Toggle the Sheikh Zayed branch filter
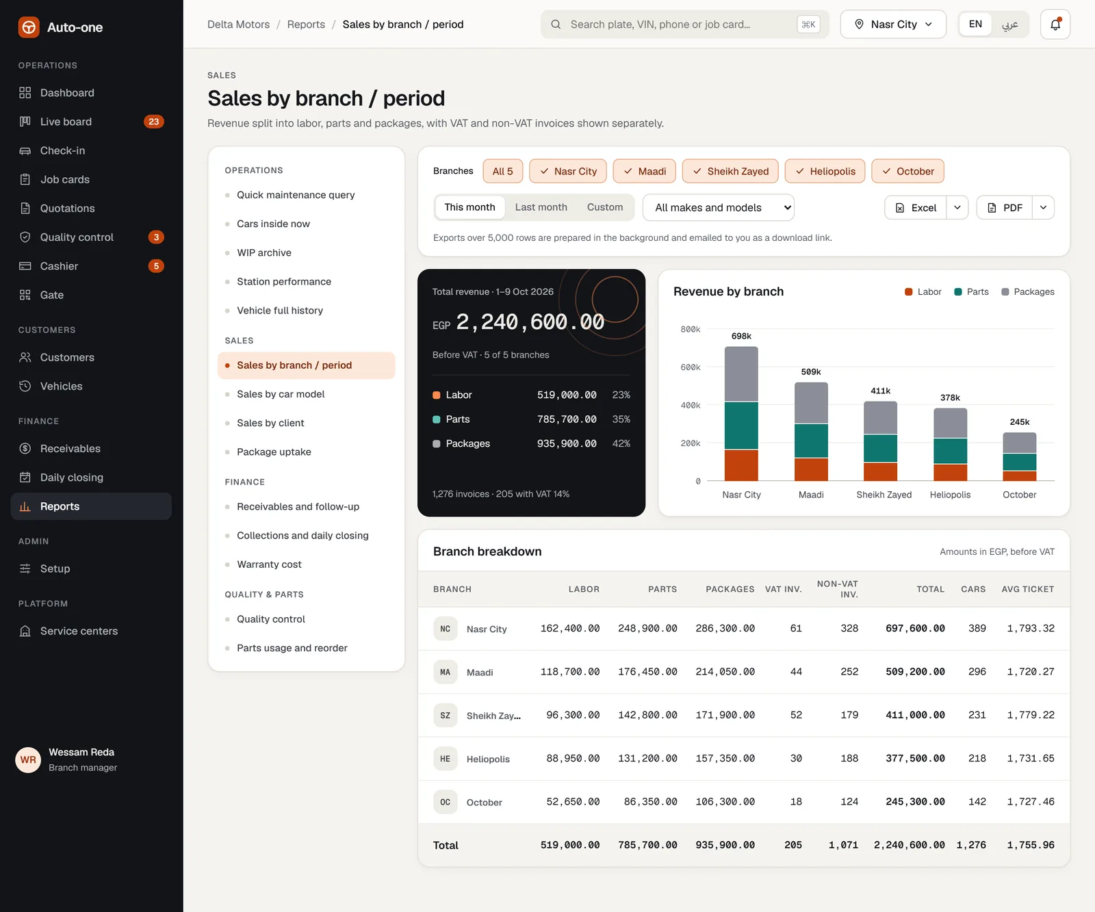Viewport: 1095px width, 912px height. pos(730,171)
